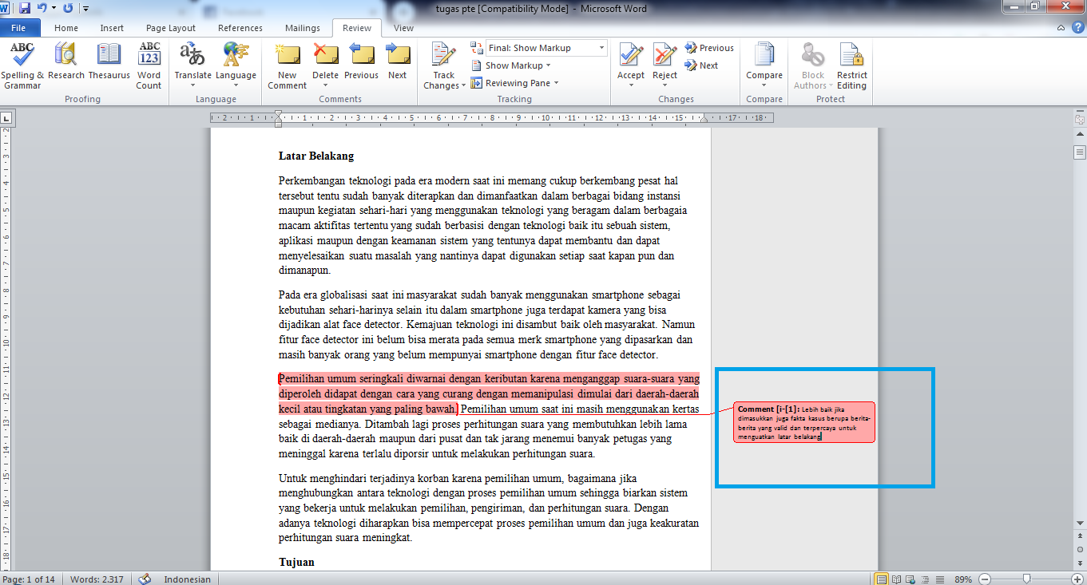Open Restrict Editing pane
The height and width of the screenshot is (585, 1087).
tap(851, 64)
